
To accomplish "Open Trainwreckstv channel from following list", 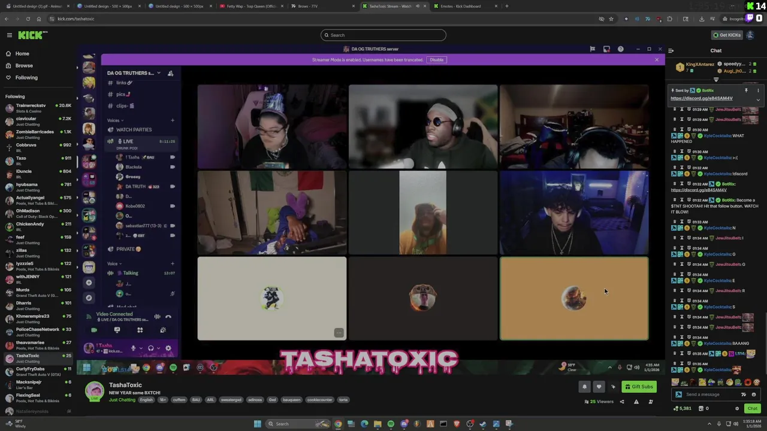I will tap(37, 108).
